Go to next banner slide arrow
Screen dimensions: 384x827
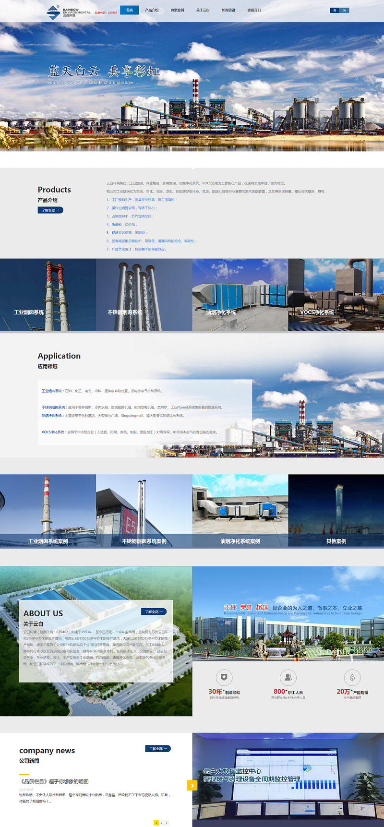click(356, 78)
